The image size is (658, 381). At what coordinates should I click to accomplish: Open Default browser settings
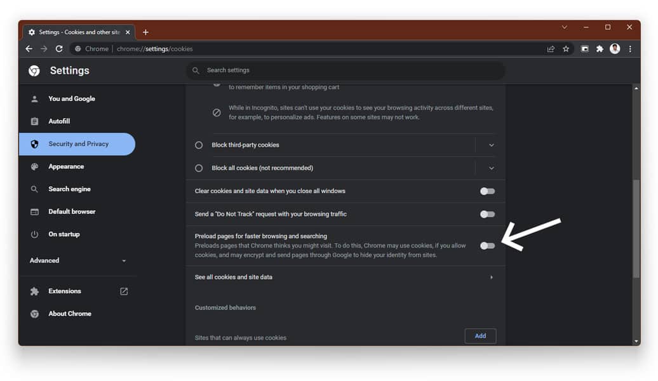click(x=77, y=212)
